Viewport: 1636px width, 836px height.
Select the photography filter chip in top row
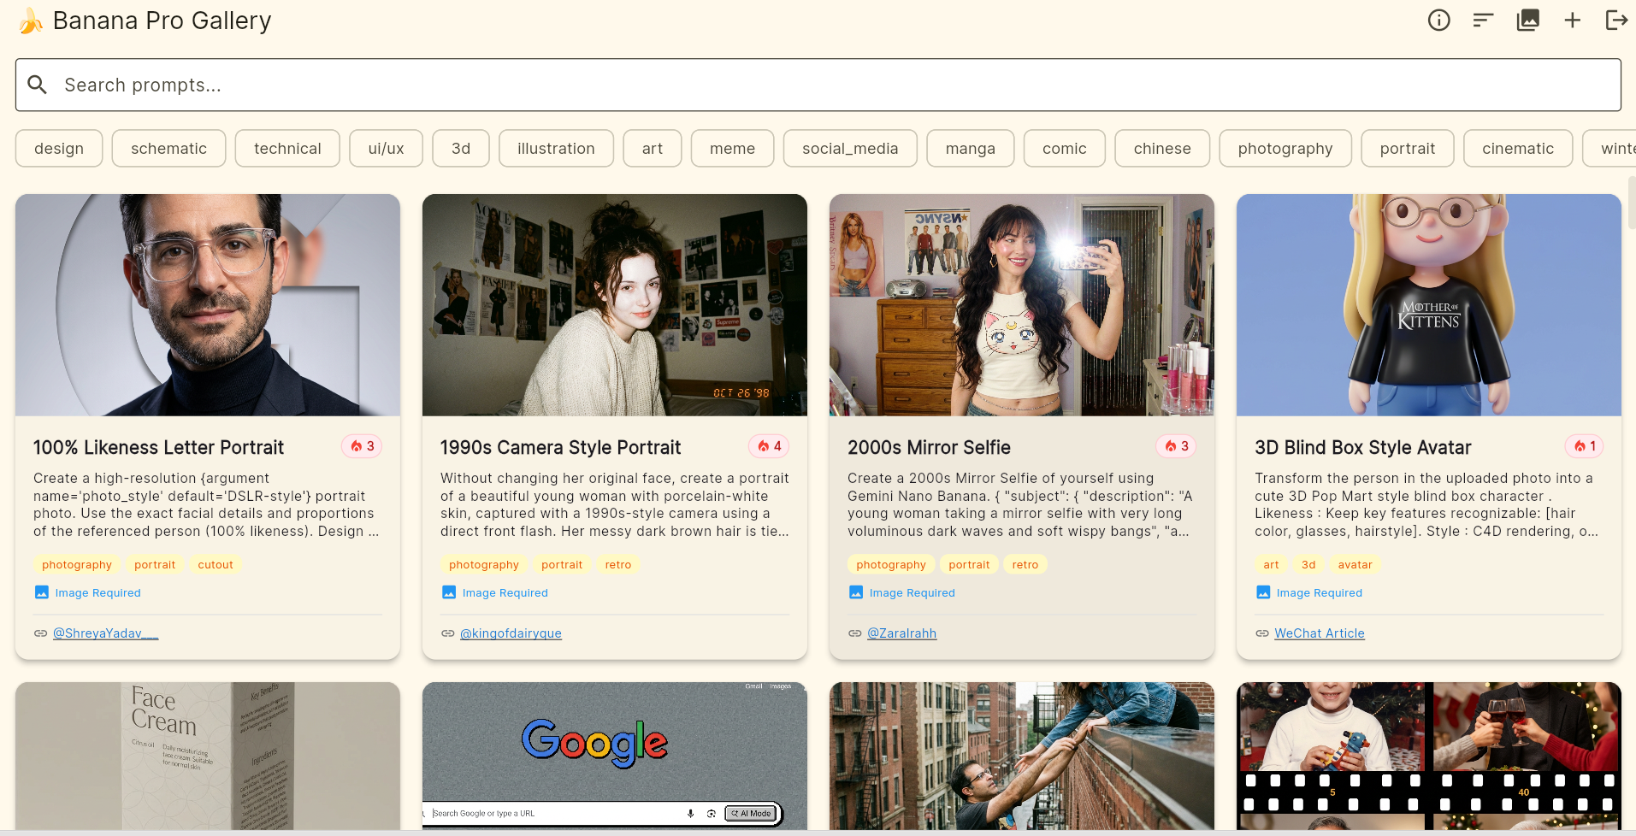pos(1285,149)
